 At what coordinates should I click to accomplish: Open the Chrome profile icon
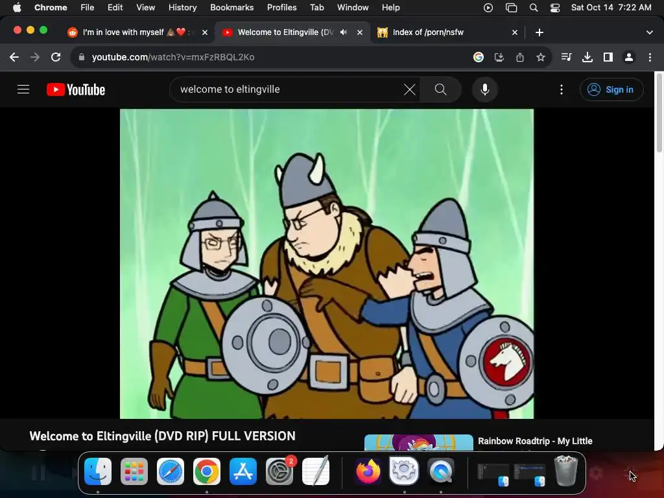tap(629, 57)
